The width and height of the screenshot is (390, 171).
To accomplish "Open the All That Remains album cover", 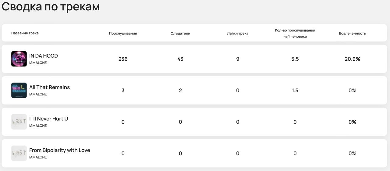I will click(19, 90).
